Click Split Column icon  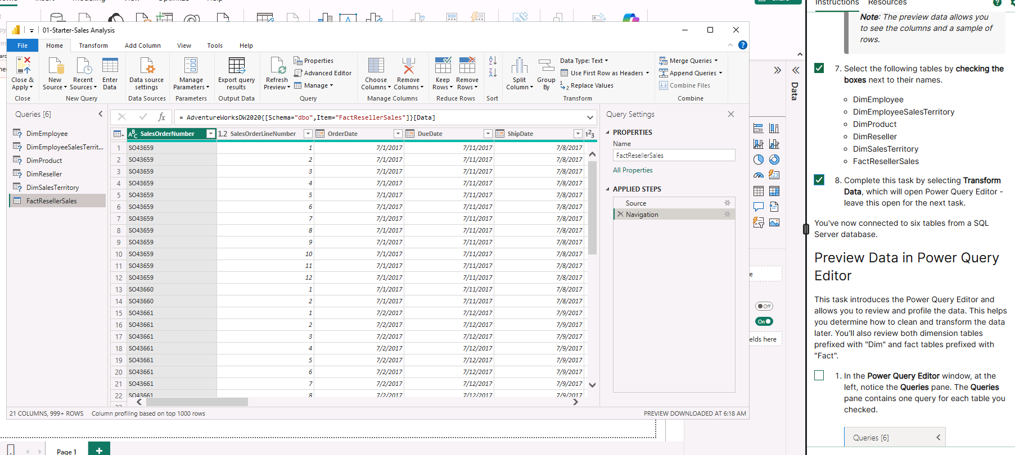point(520,66)
